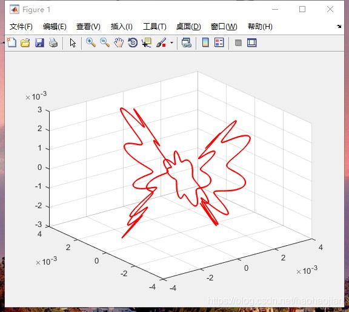
Task: Activate the Zoom In magnifier tool
Action: pyautogui.click(x=91, y=42)
